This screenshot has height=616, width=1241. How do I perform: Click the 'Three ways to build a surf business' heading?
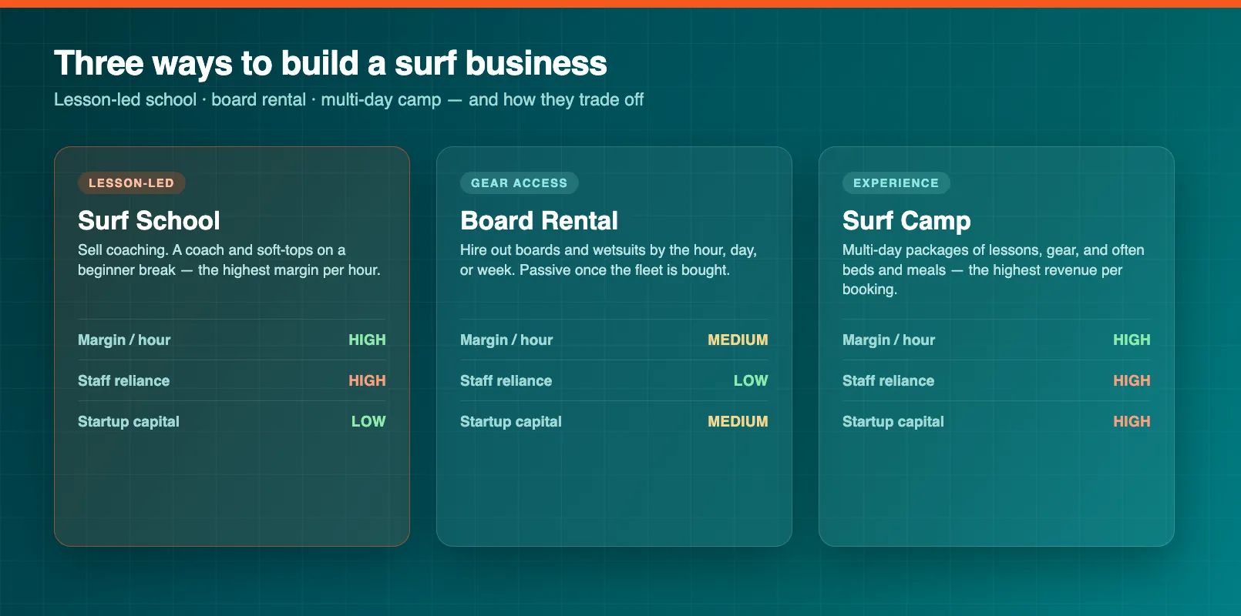[x=331, y=64]
